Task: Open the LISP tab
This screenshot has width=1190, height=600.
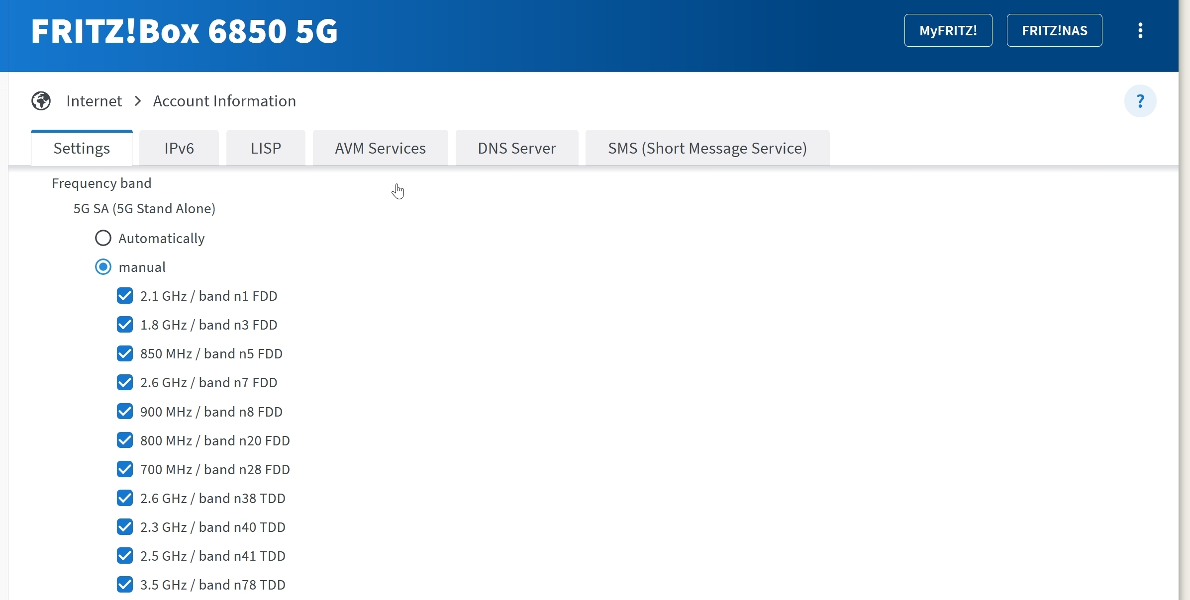Action: pos(266,148)
